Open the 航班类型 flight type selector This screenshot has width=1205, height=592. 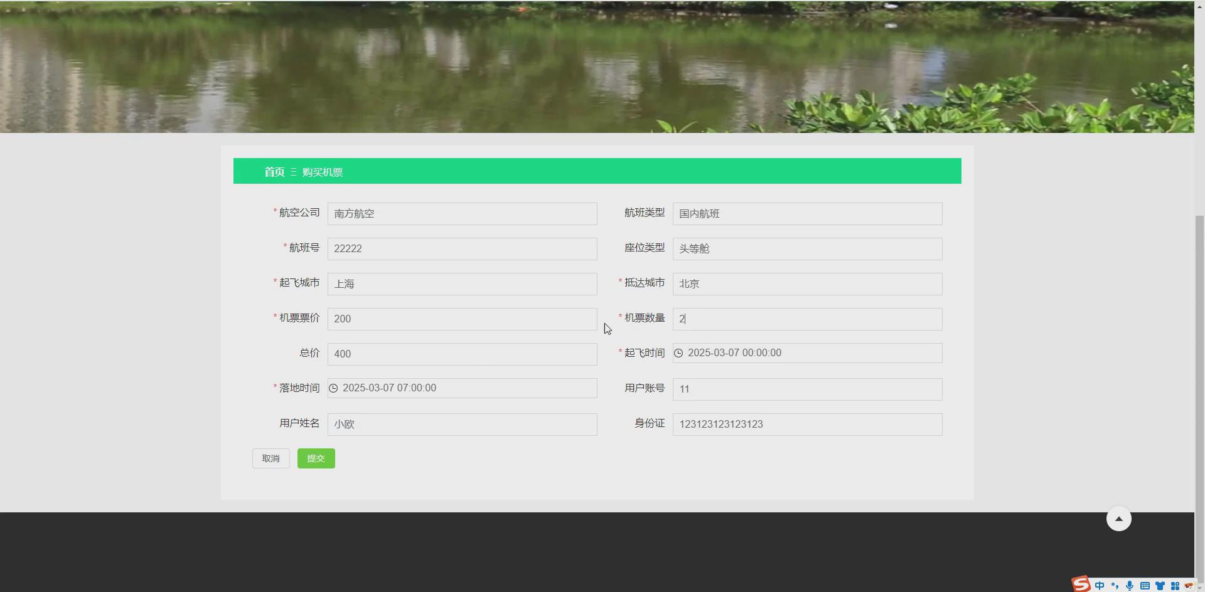(806, 213)
